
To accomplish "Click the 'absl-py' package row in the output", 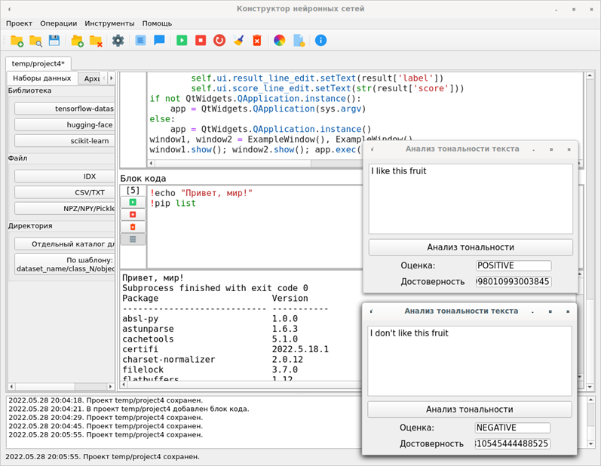I will tap(210, 318).
